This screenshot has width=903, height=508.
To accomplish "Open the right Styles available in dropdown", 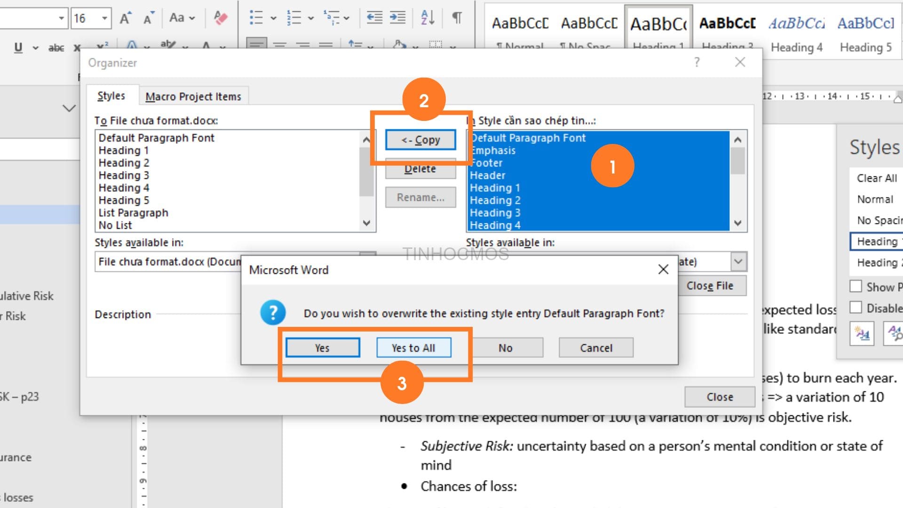I will tap(738, 262).
